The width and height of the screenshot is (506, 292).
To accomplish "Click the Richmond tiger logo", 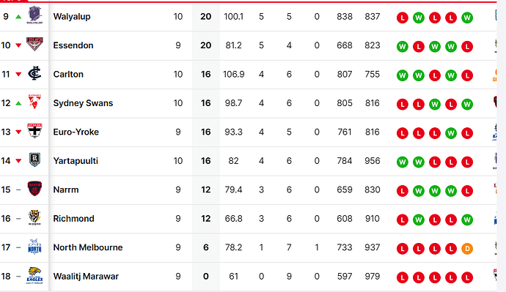I will tap(34, 217).
